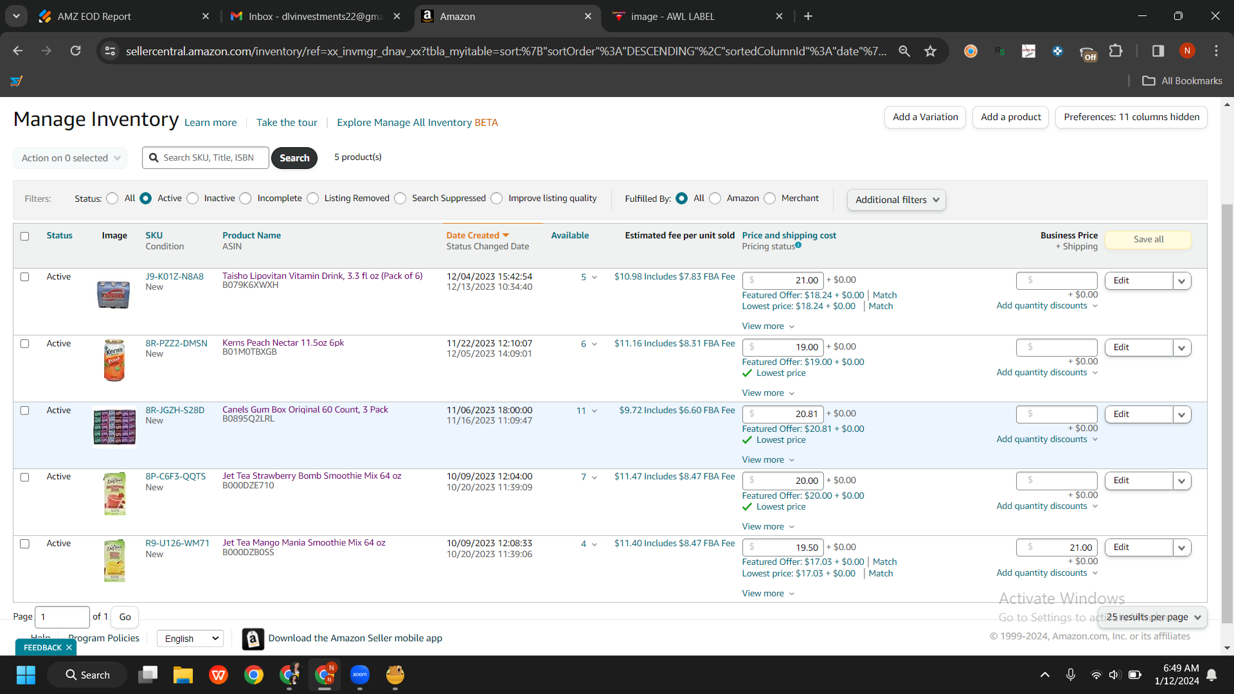The image size is (1234, 694).
Task: Click the site info icon in address bar
Action: click(x=110, y=51)
